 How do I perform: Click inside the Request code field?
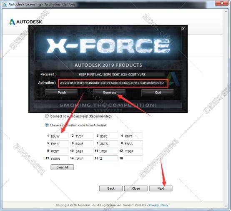pyautogui.click(x=112, y=75)
